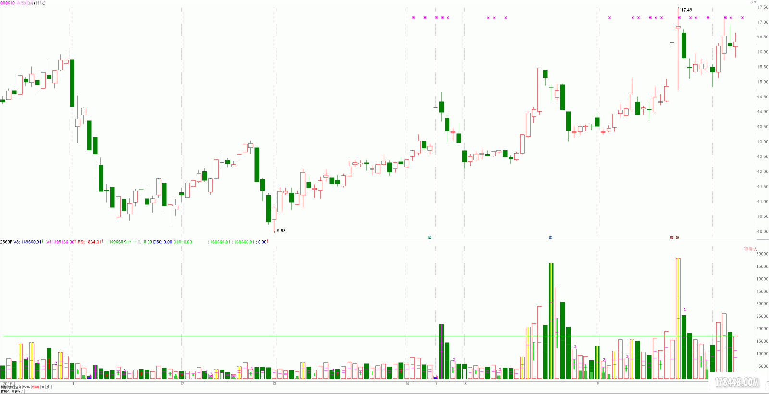This screenshot has height=394, width=769.
Task: Click stock code 000610 in the chart title
Action: (x=8, y=3)
